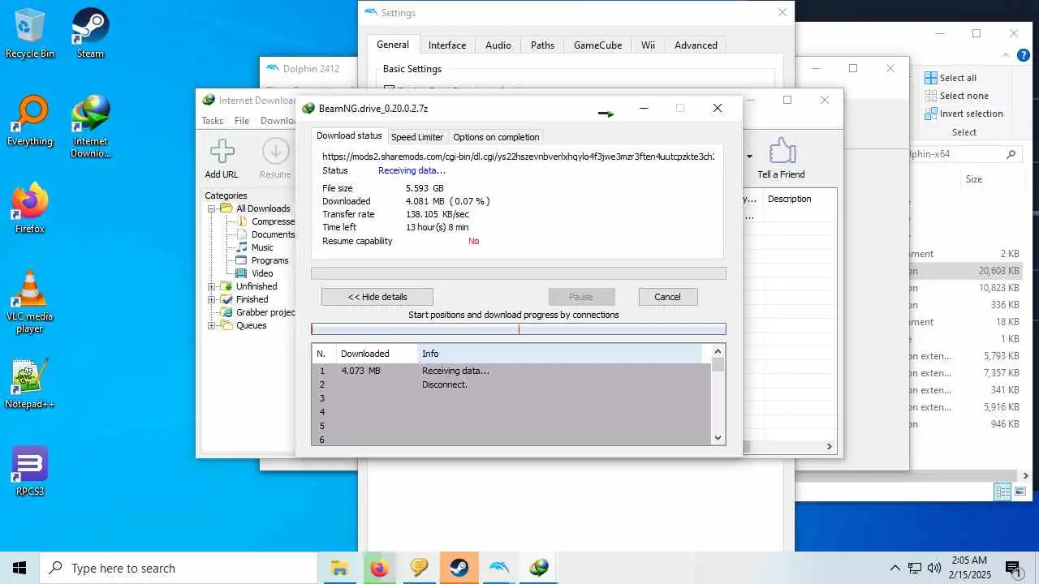
Task: Click the taskbar clock showing 2:05 AM
Action: 968,568
